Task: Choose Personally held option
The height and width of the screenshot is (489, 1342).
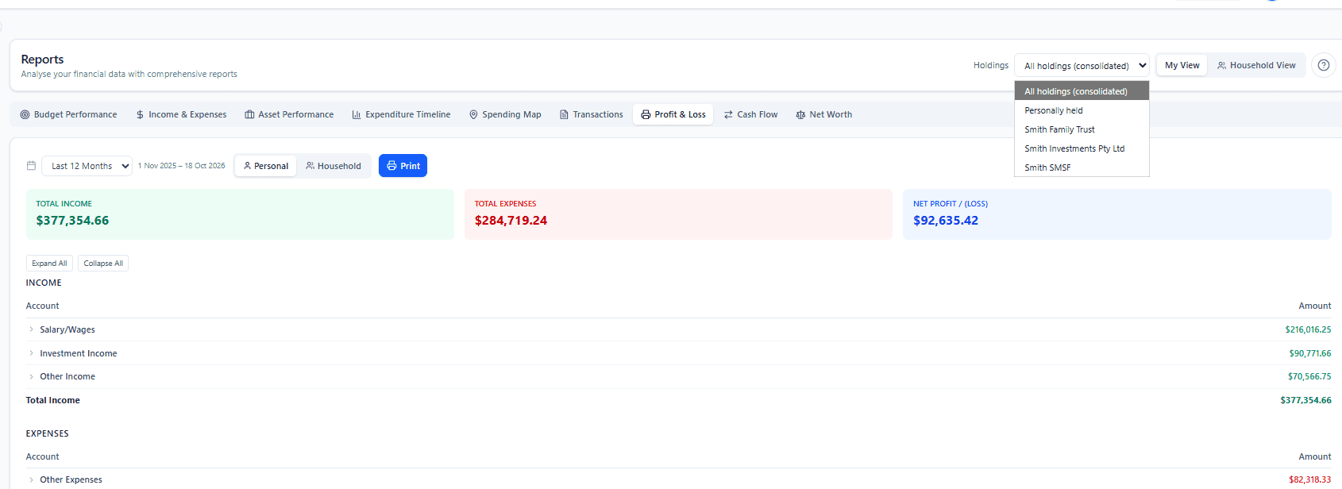Action: pyautogui.click(x=1082, y=110)
